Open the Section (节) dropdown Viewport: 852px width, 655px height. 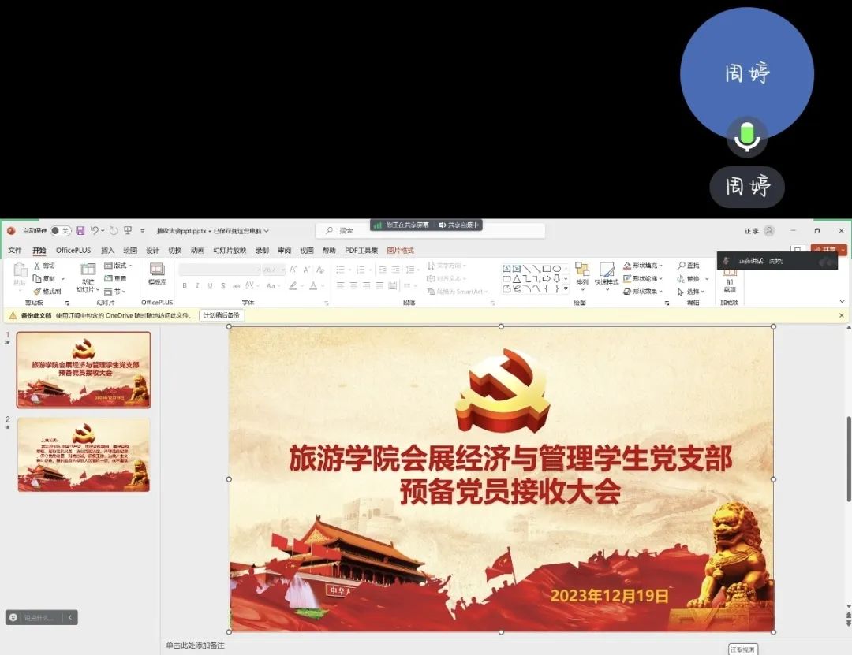coord(115,292)
